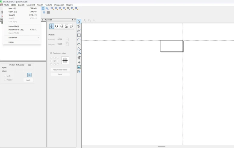Click the horizontal scrollbar thumb below the canvas
The width and height of the screenshot is (234, 148).
click(x=162, y=146)
